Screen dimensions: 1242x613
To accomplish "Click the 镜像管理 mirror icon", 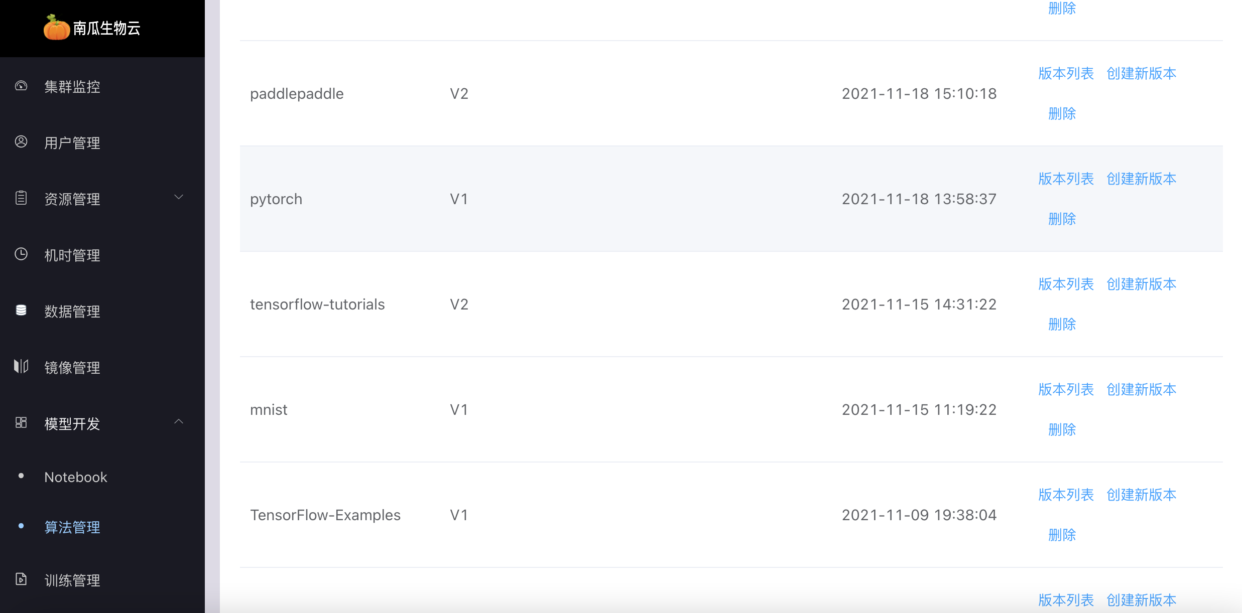I will (x=21, y=367).
